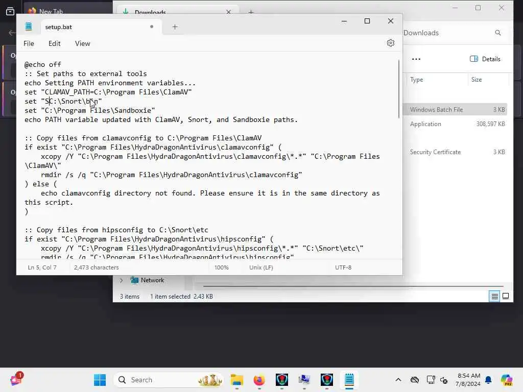Click the 100% zoom level in status bar
The width and height of the screenshot is (523, 392).
[x=222, y=267]
